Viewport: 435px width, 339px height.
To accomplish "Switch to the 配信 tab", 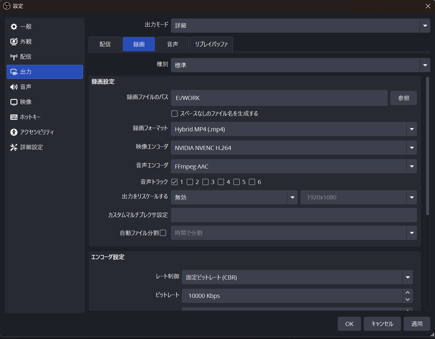I will [105, 44].
